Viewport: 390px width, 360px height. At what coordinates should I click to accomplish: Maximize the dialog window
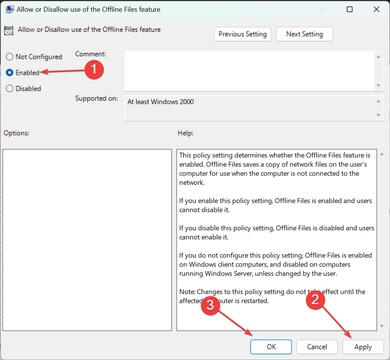[349, 9]
